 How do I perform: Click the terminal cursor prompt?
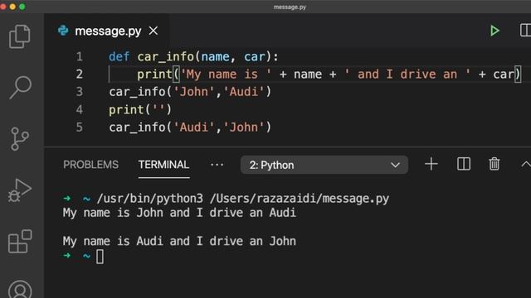(x=100, y=257)
